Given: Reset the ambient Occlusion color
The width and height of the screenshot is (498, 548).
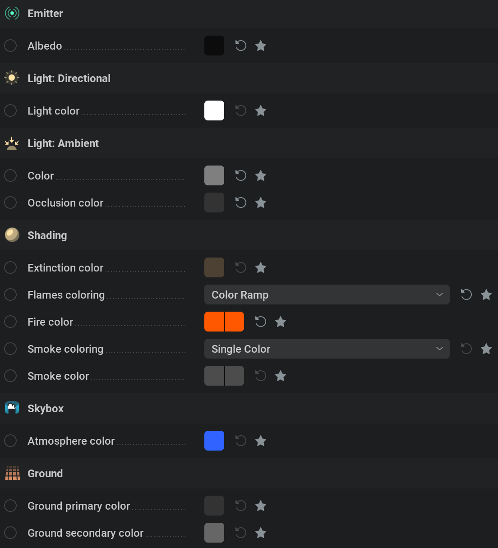Looking at the screenshot, I should tap(241, 203).
